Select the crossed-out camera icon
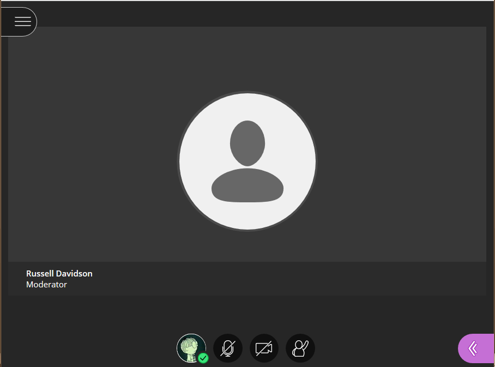The width and height of the screenshot is (495, 367). (264, 348)
